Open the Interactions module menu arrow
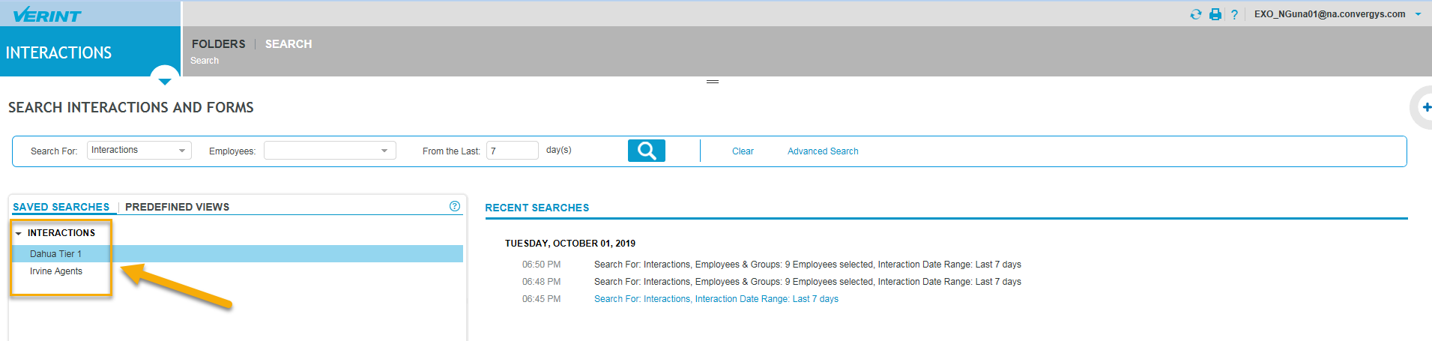1432x341 pixels. [165, 79]
